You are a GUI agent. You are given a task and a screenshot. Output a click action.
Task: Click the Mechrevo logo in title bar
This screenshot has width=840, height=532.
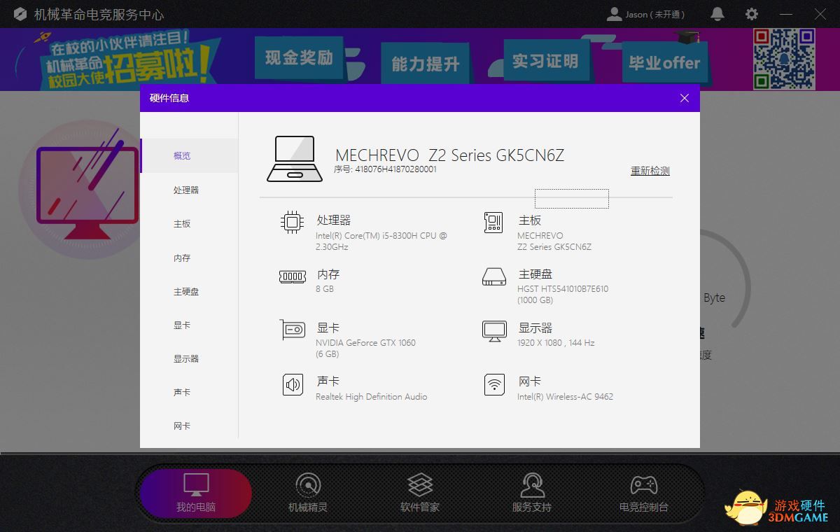coord(20,14)
